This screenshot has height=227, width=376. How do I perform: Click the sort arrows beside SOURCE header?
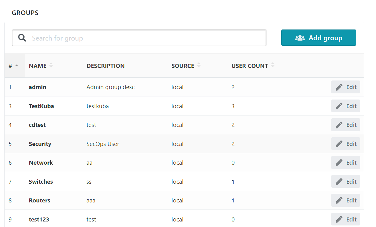coord(199,65)
